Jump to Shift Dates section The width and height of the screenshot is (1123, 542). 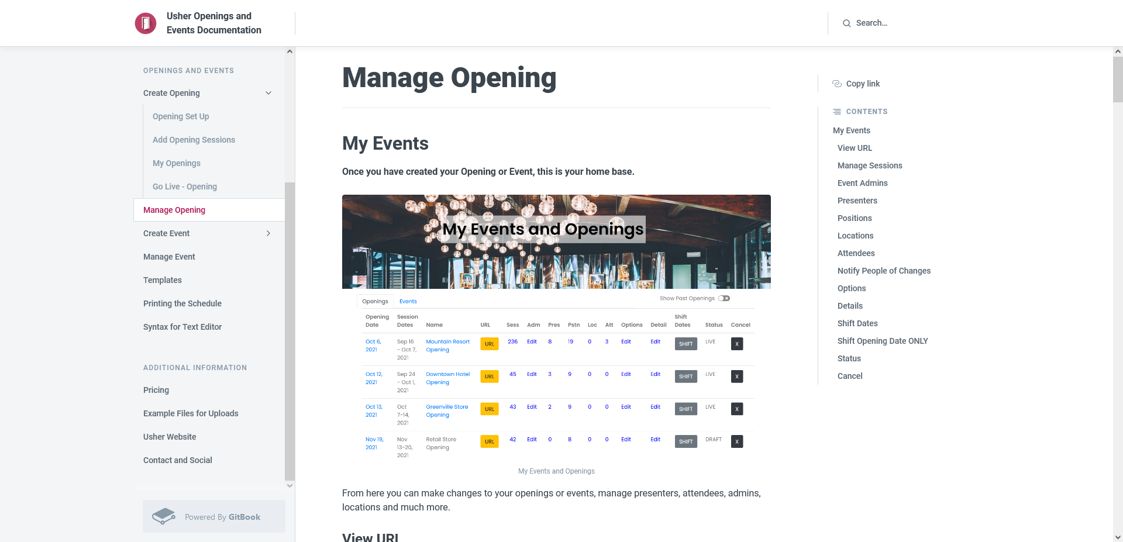(x=857, y=323)
